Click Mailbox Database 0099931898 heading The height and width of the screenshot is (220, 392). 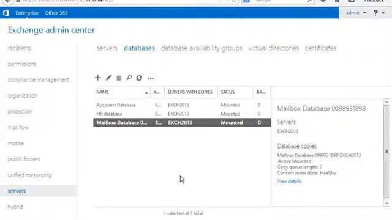[x=321, y=109]
